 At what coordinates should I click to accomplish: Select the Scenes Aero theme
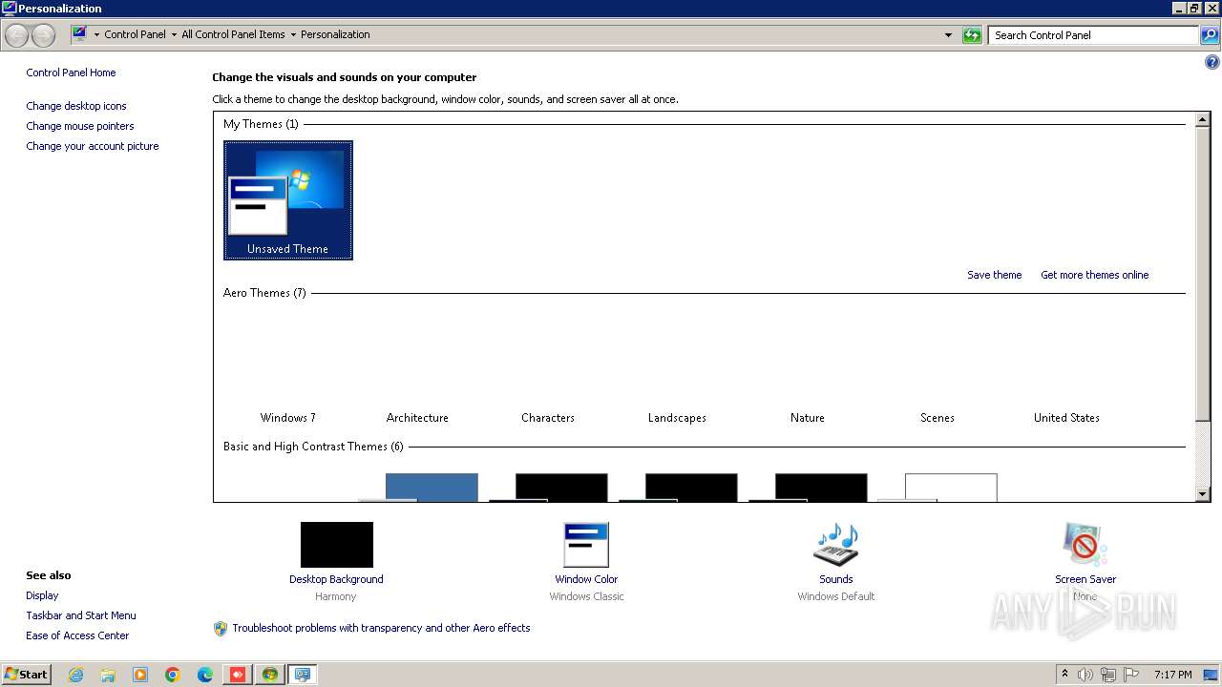(938, 368)
